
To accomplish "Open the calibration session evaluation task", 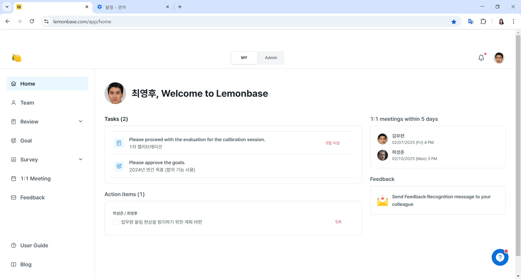I will pos(233,143).
